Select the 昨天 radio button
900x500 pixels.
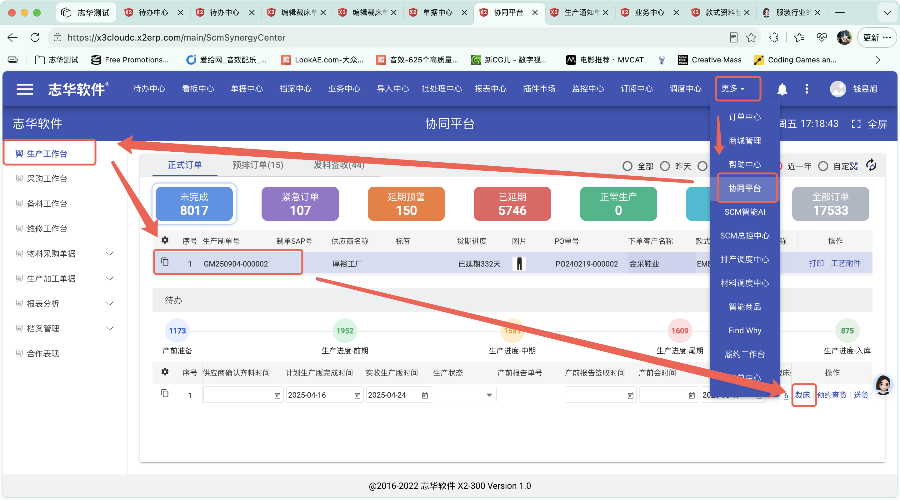665,166
